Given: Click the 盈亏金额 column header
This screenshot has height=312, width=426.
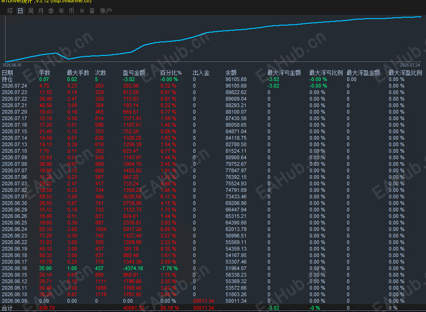Looking at the screenshot, I should pyautogui.click(x=134, y=73).
